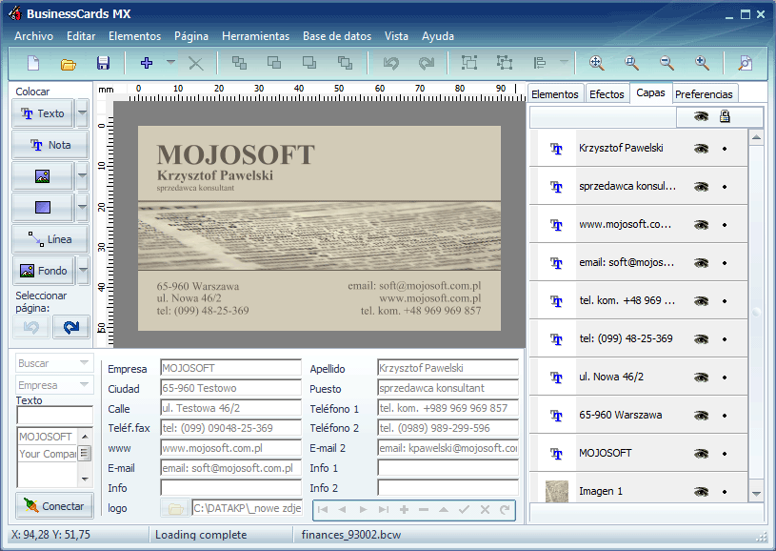Image resolution: width=776 pixels, height=551 pixels.
Task: Open the Elementos menu
Action: pos(134,36)
